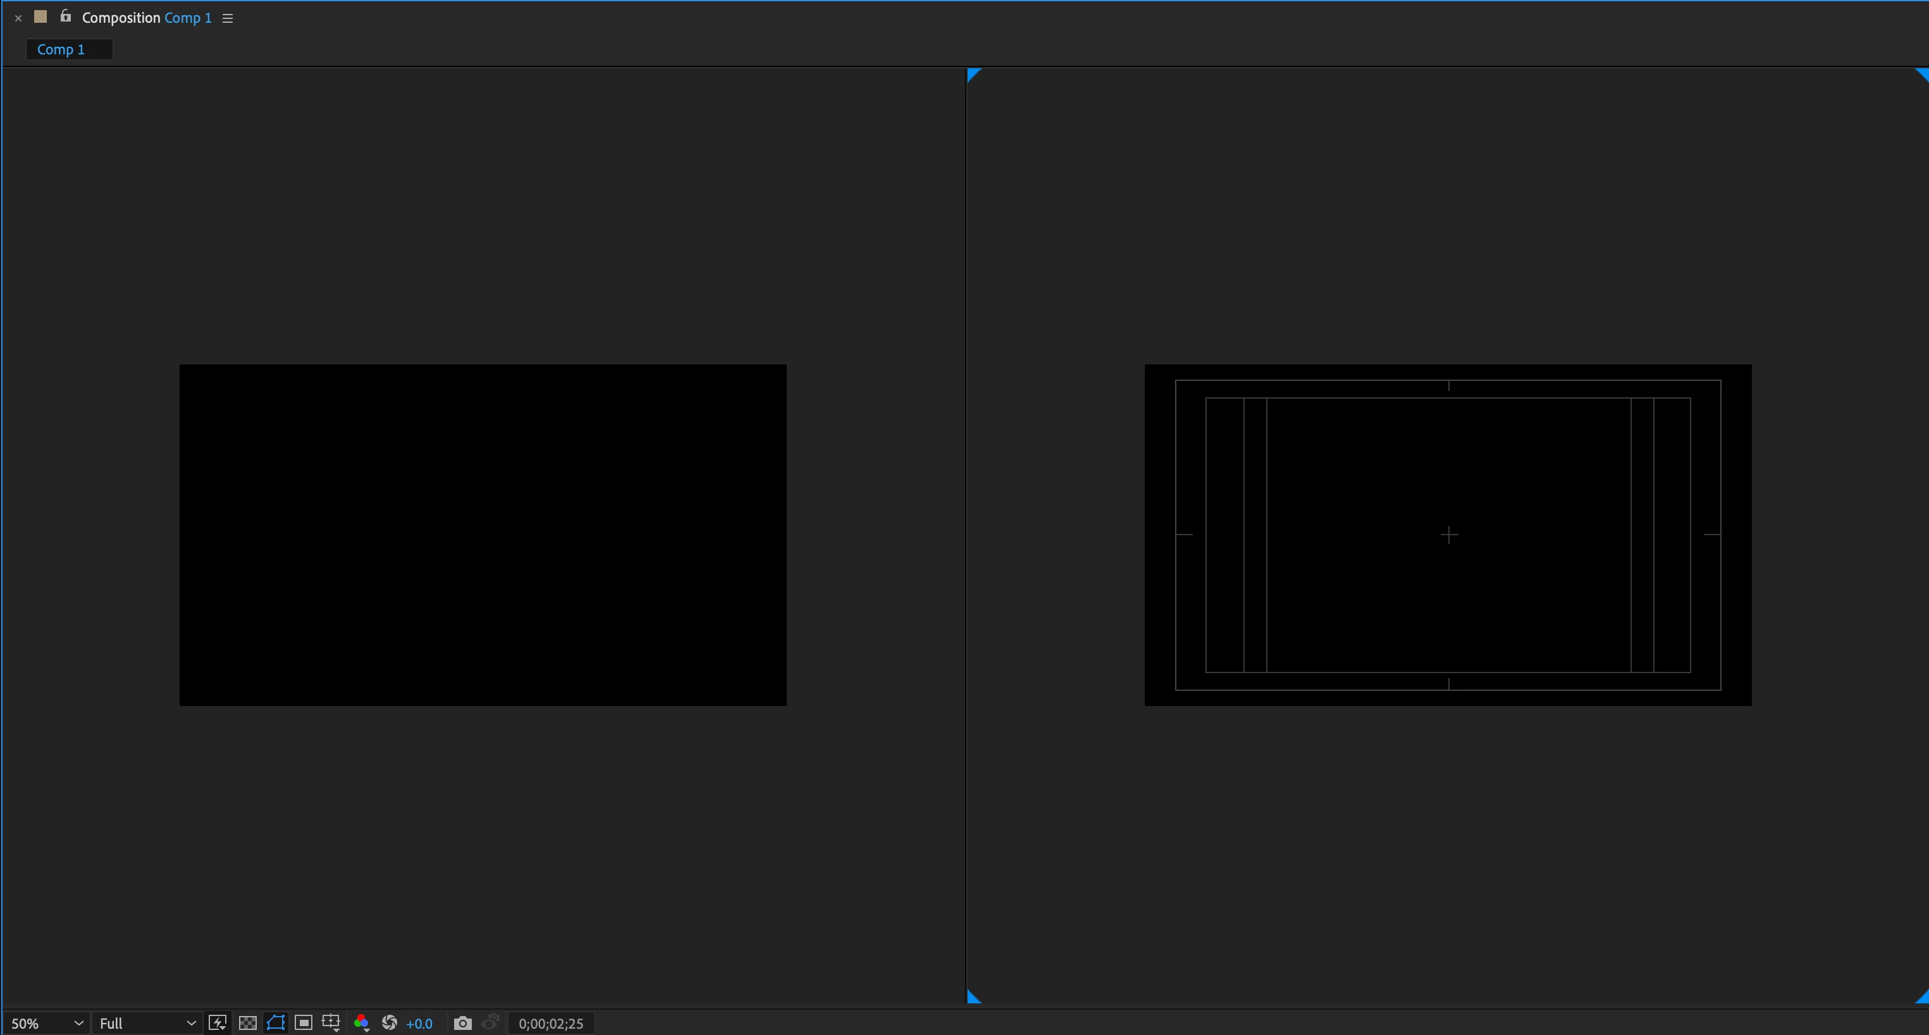Image resolution: width=1929 pixels, height=1035 pixels.
Task: Click the Region of Interest icon
Action: 304,1023
